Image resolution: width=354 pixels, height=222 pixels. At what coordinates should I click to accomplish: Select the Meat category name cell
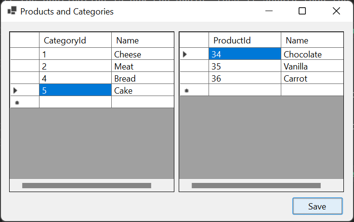pyautogui.click(x=142, y=66)
